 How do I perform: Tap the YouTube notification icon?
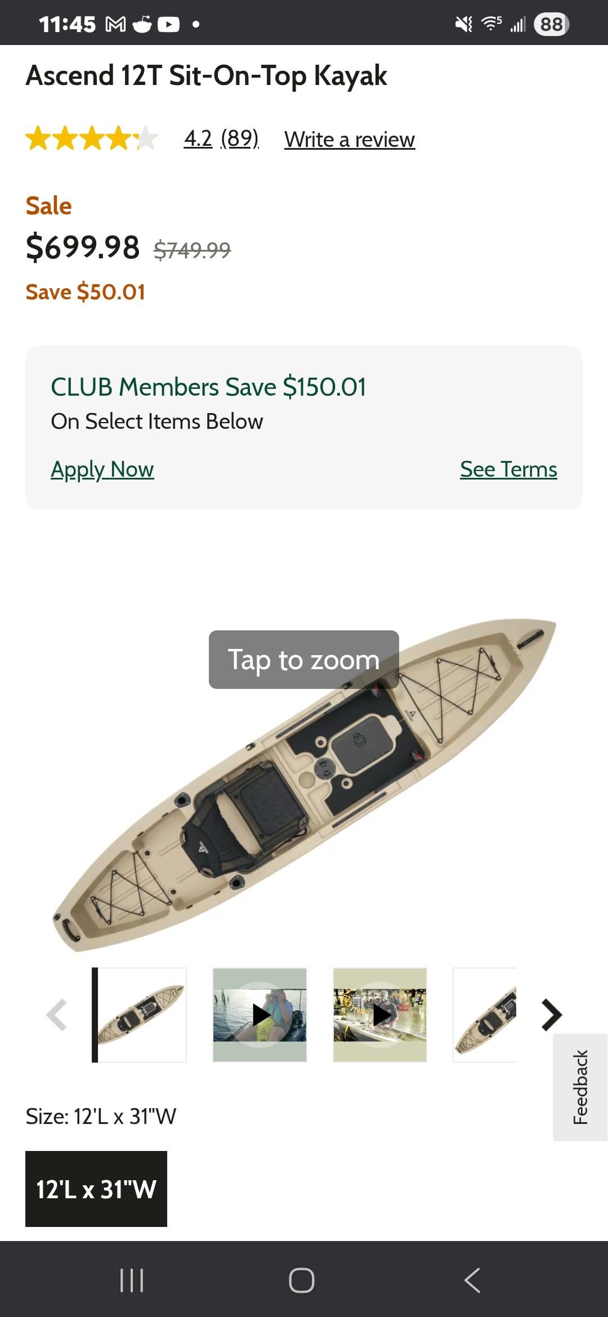[x=168, y=24]
